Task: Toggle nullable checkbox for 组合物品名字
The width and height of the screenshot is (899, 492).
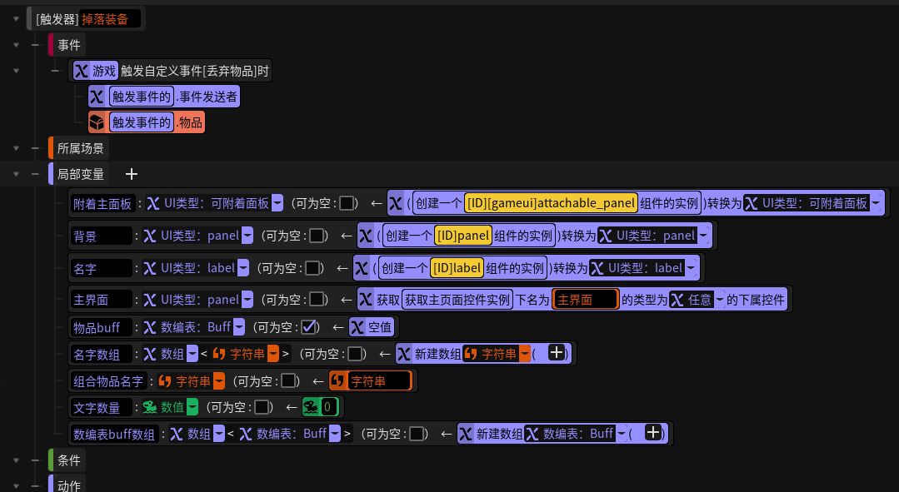Action: [x=288, y=381]
